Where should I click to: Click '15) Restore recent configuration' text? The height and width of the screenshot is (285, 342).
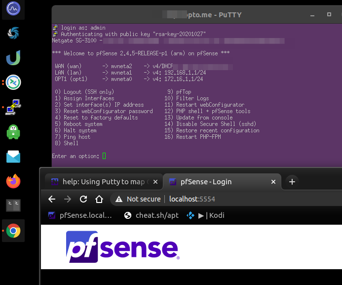[x=212, y=130]
